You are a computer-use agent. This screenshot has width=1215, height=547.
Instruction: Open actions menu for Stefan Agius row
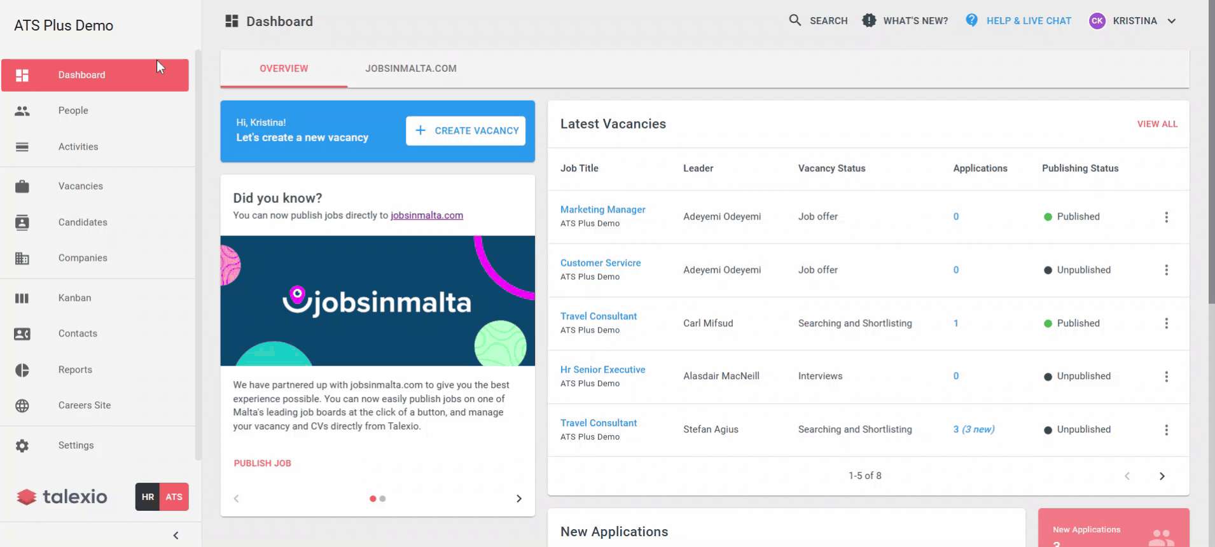(1167, 430)
